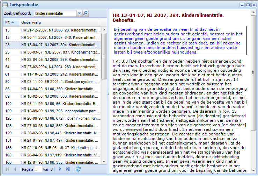This screenshot has height=176, width=258.
Task: Select row 158 HR 02-10-96
Action: pyautogui.click(x=52, y=148)
